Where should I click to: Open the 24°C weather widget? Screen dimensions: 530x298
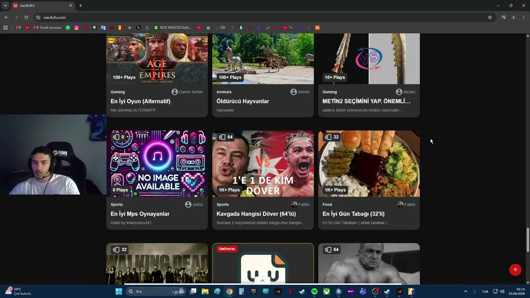pyautogui.click(x=18, y=291)
